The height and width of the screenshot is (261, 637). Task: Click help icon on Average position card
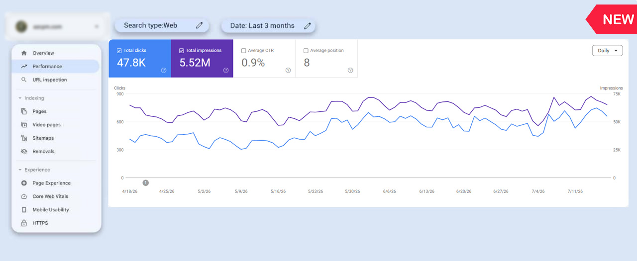[x=350, y=70]
